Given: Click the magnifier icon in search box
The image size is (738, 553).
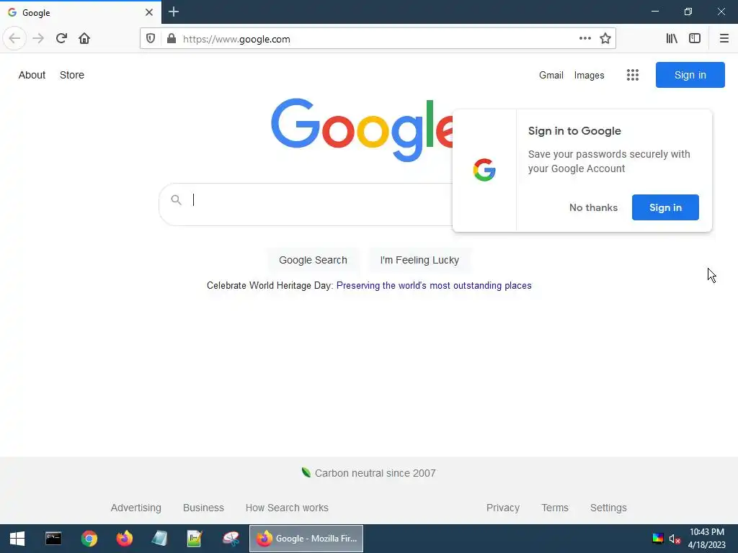Looking at the screenshot, I should tap(176, 200).
